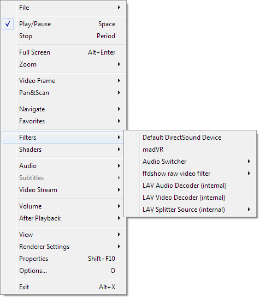Open the Pan&Scan submenu
This screenshot has width=260, height=298.
pos(63,93)
